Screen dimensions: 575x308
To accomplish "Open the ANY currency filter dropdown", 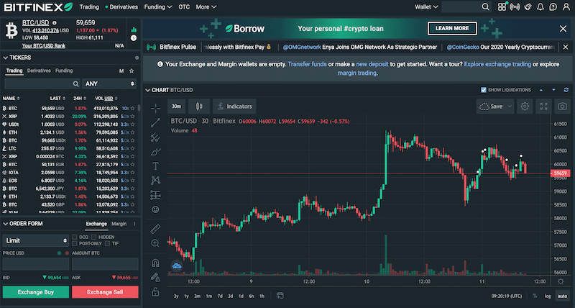I will tap(109, 84).
